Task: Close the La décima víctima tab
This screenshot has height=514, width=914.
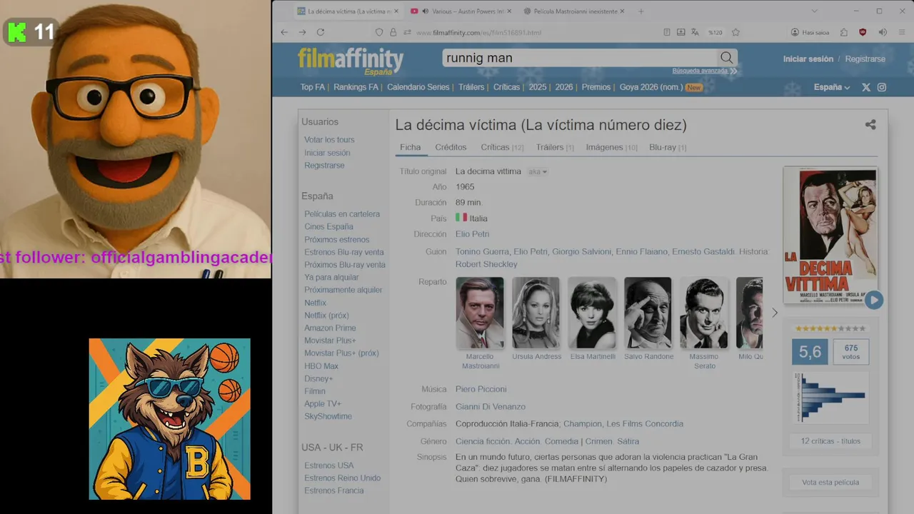Action: (x=395, y=11)
